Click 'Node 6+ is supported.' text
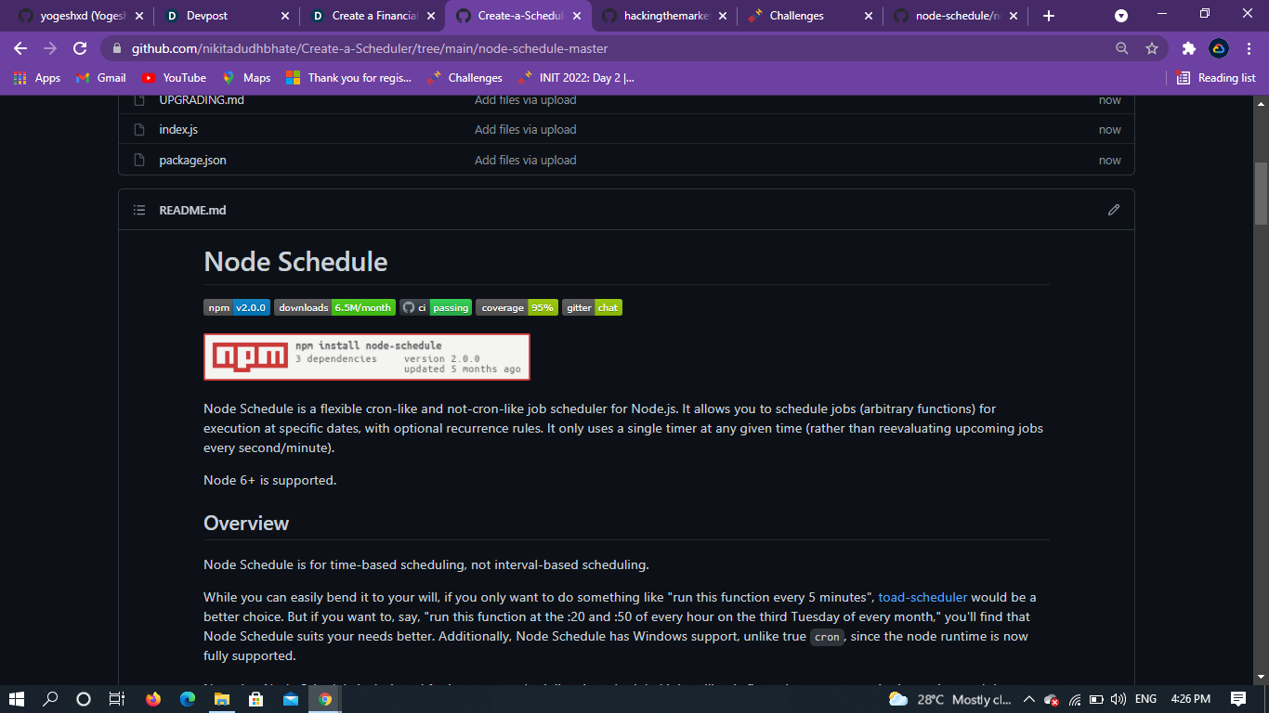Viewport: 1269px width, 713px height. (x=269, y=480)
